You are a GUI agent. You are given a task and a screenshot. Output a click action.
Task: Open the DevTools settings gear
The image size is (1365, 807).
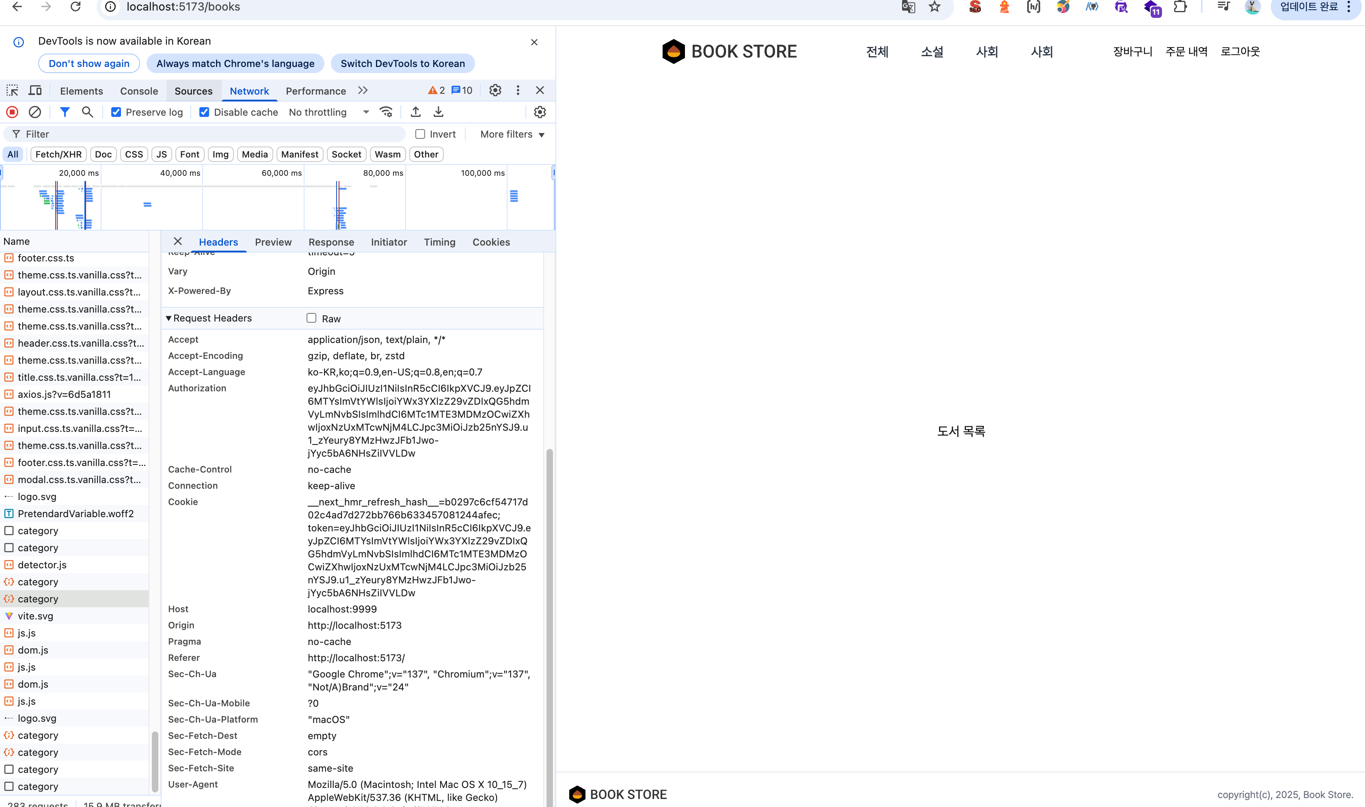pos(495,90)
